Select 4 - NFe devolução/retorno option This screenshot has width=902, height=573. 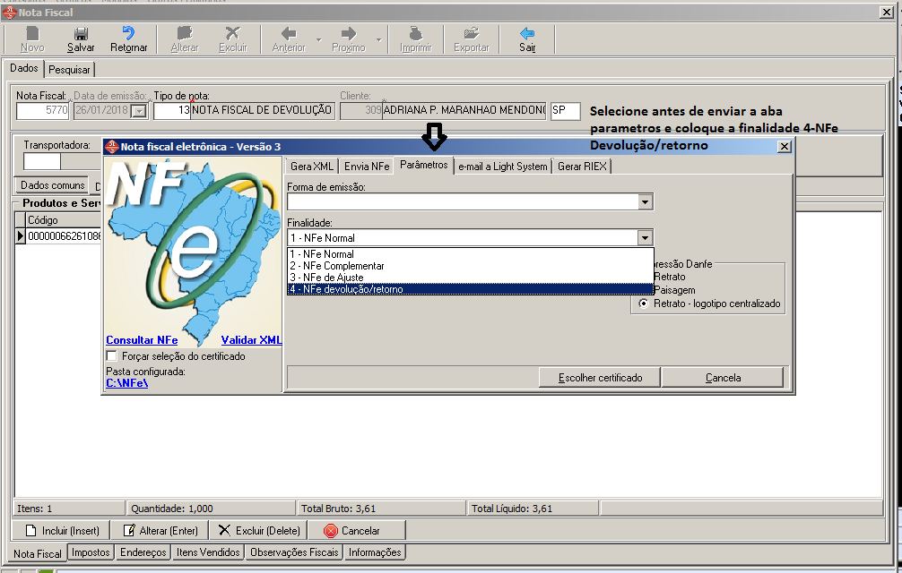pyautogui.click(x=471, y=289)
